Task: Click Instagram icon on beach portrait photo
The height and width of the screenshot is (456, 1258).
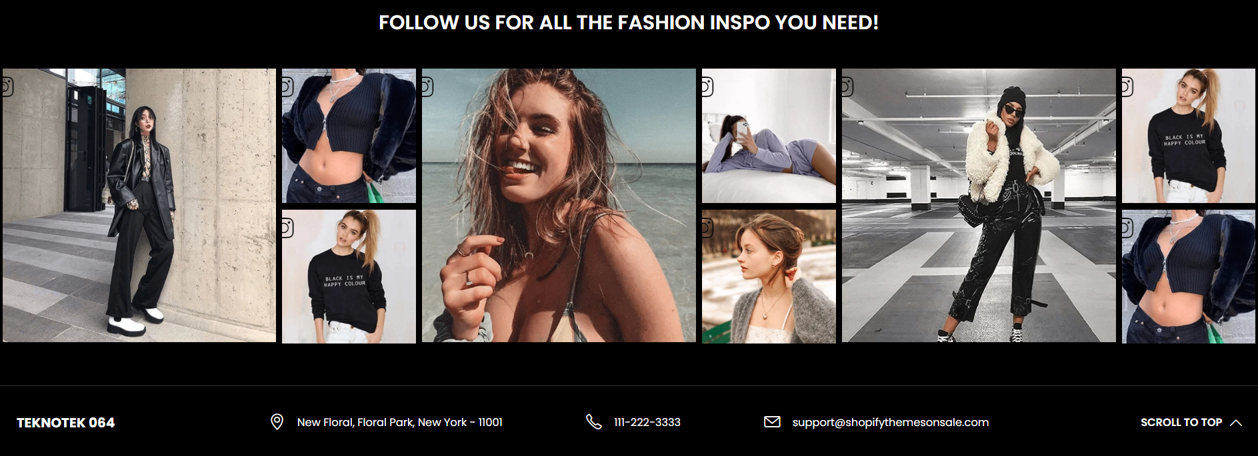Action: pos(427,87)
